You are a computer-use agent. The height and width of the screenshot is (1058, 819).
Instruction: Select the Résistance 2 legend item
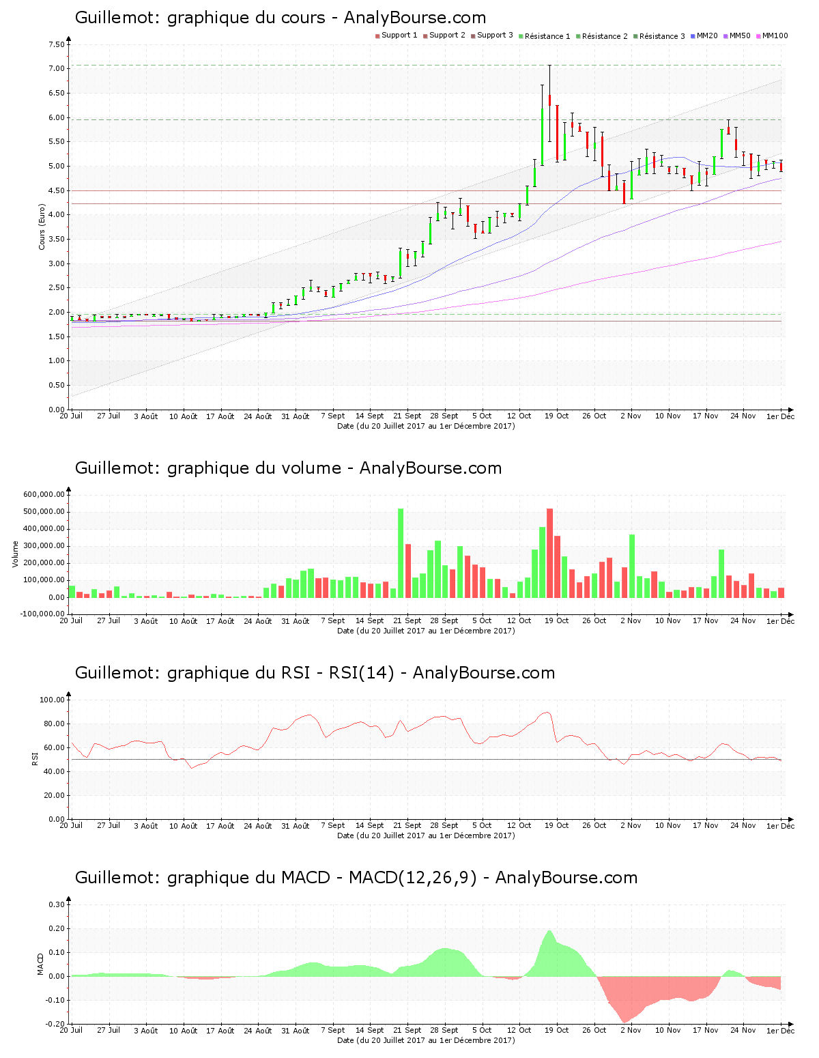(x=601, y=36)
